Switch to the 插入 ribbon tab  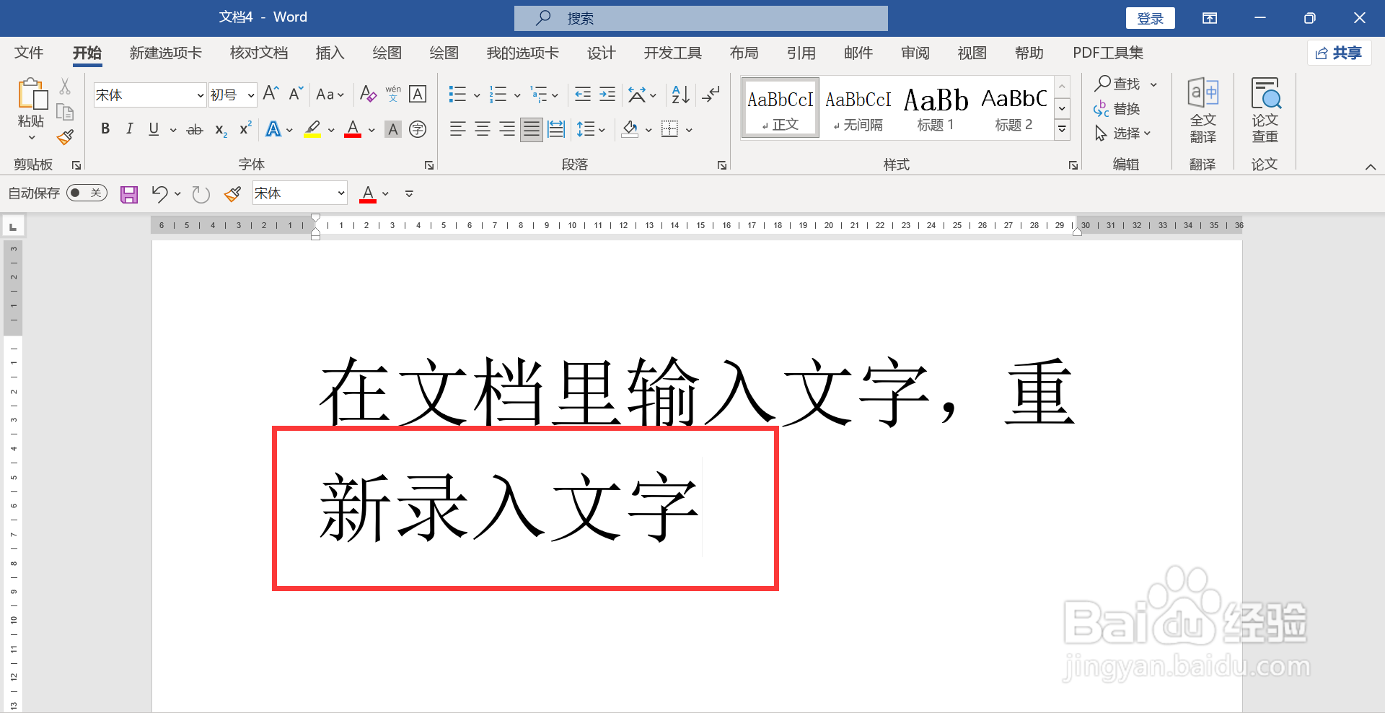(330, 52)
